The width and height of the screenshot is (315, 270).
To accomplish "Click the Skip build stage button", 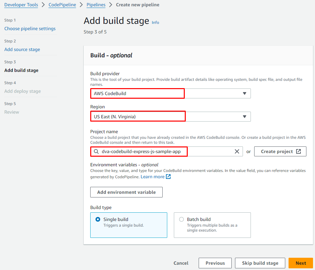I will coord(260,263).
